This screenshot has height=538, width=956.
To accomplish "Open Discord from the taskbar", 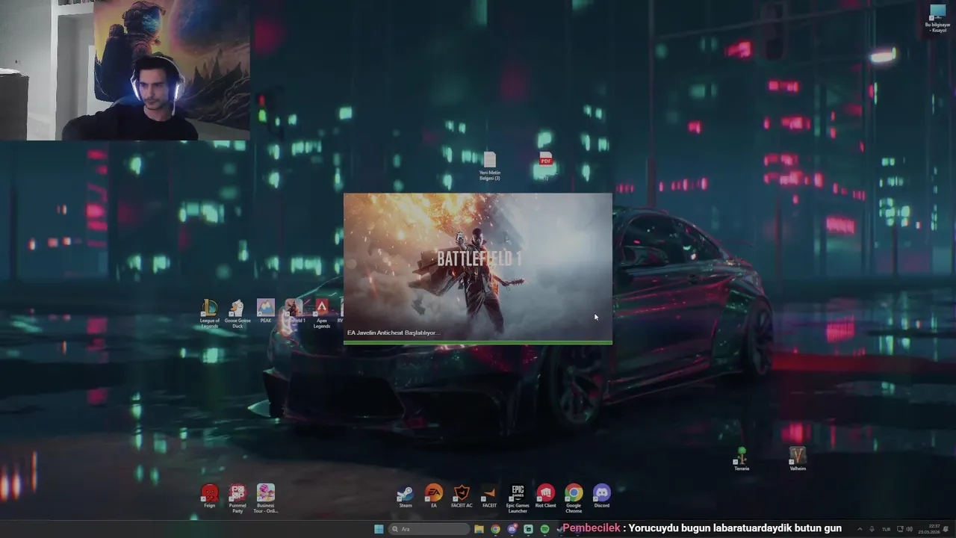I will pyautogui.click(x=512, y=529).
